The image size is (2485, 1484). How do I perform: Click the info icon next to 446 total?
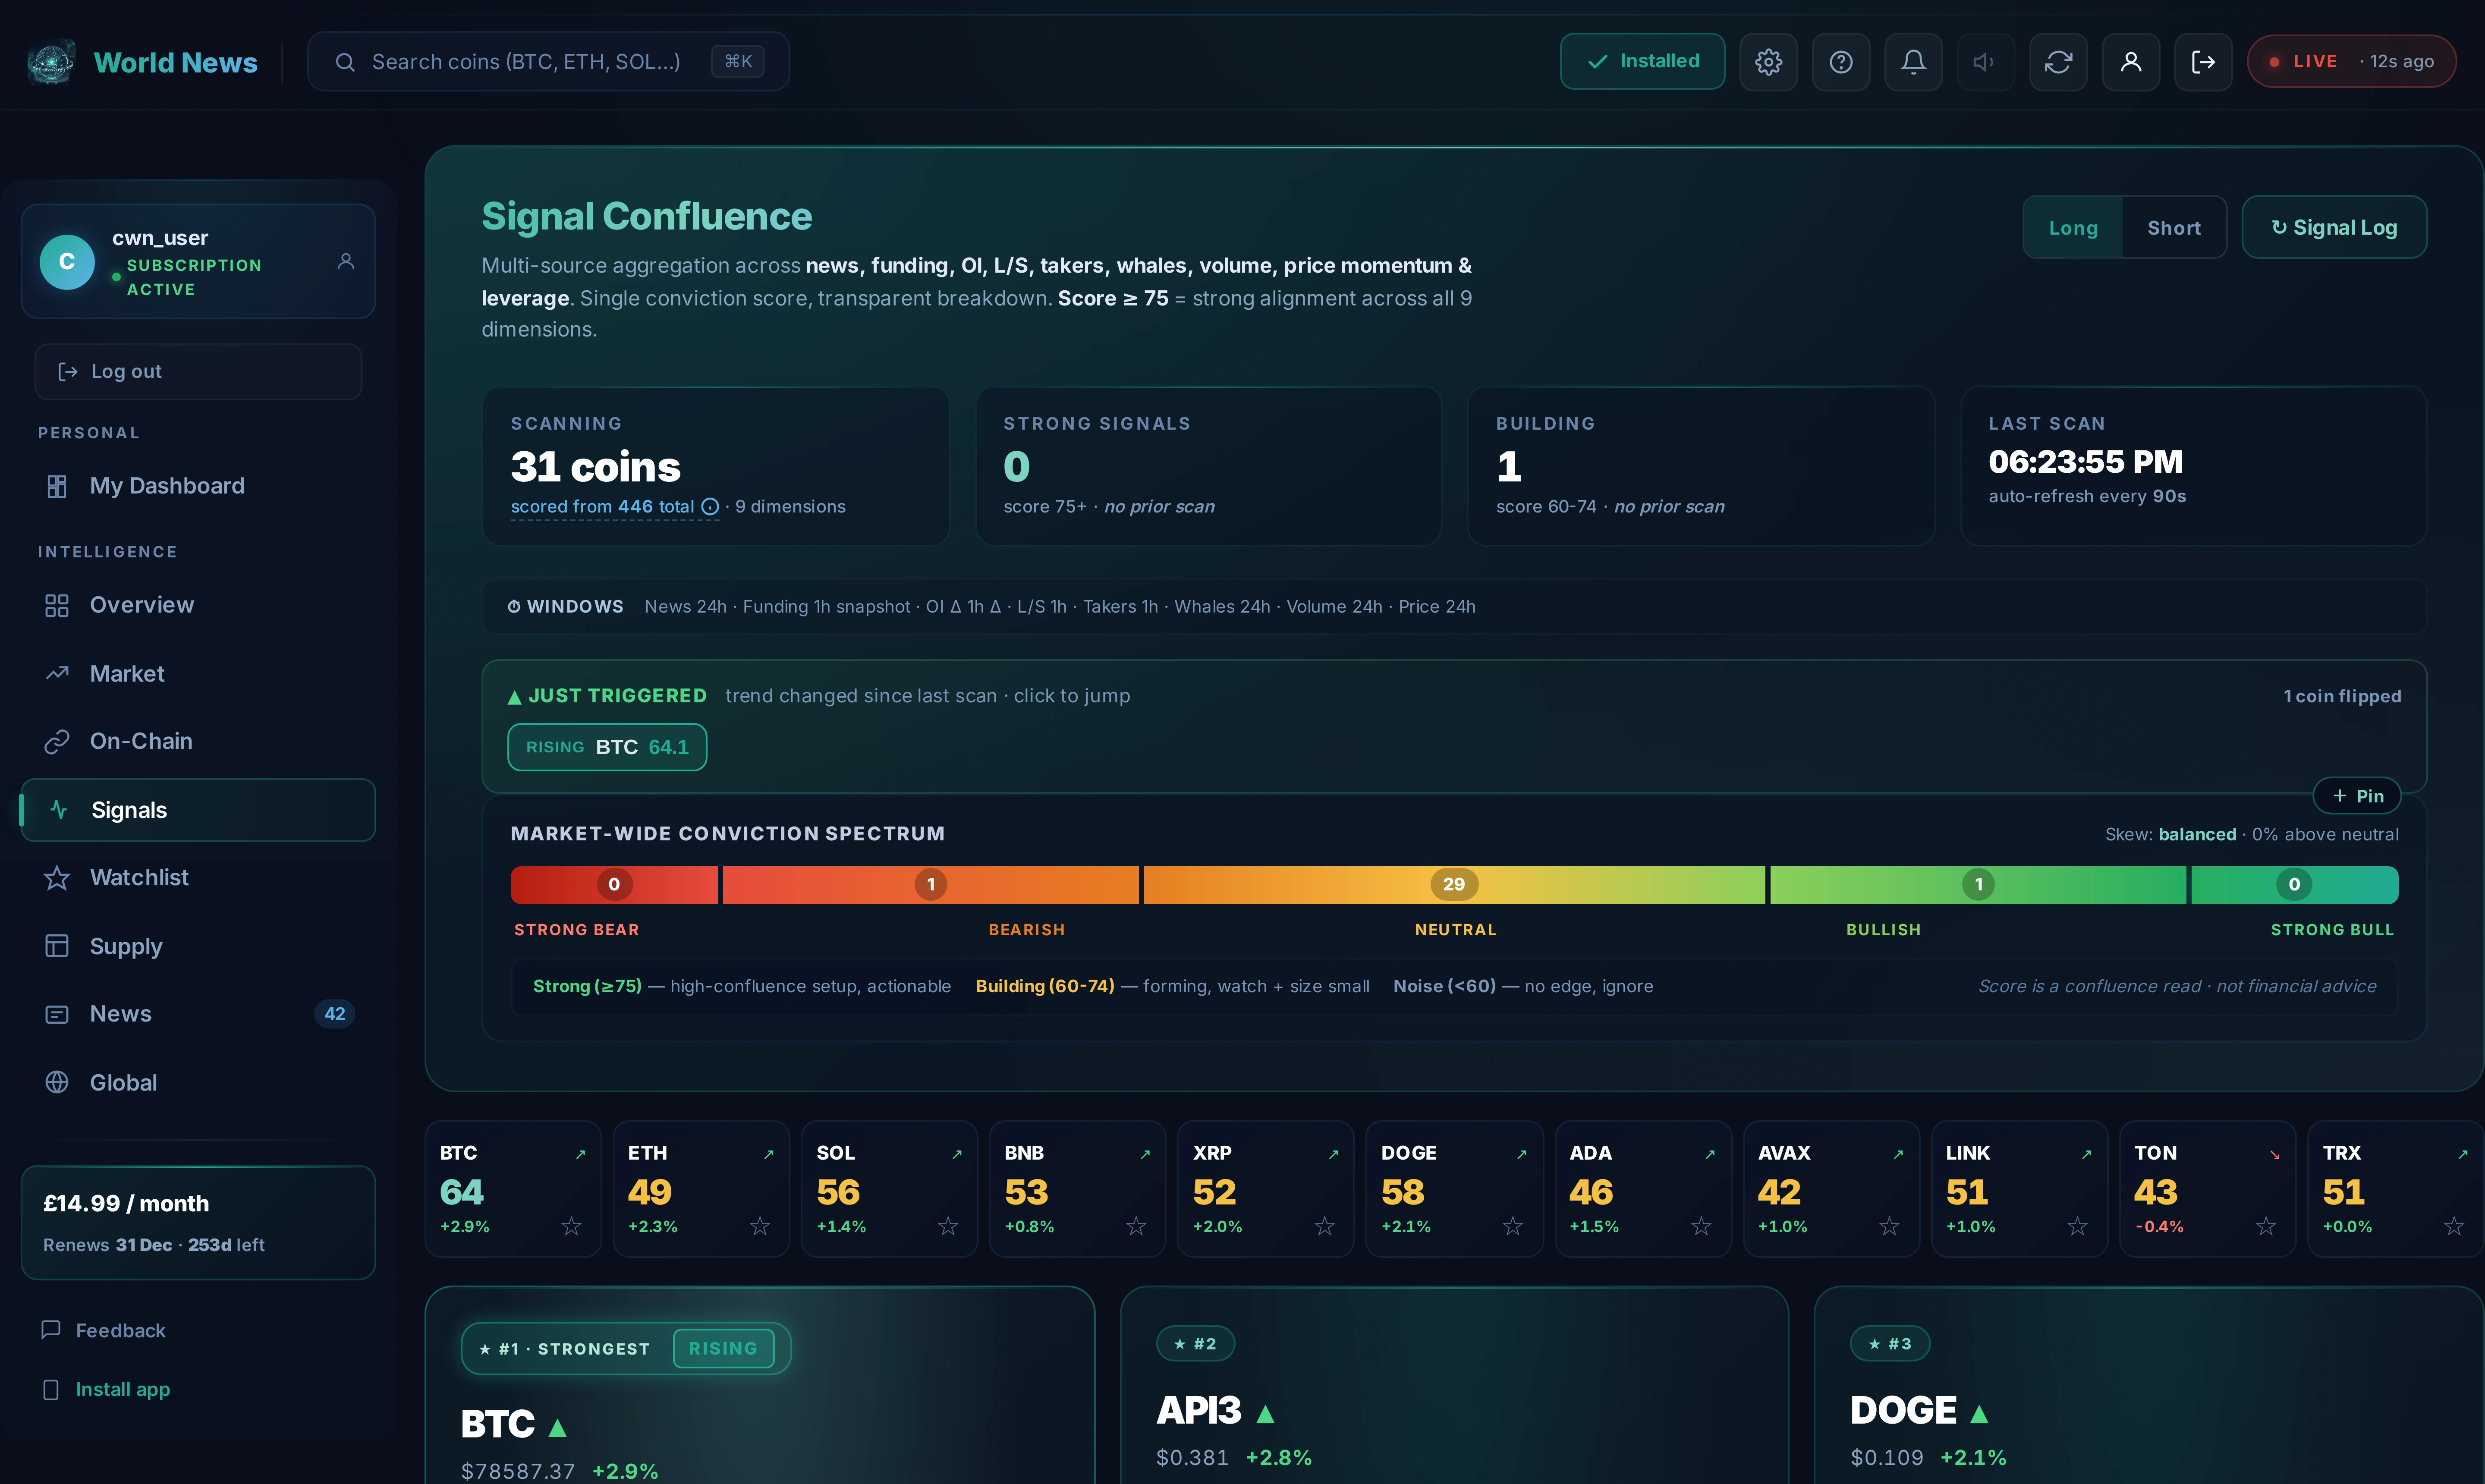point(710,507)
